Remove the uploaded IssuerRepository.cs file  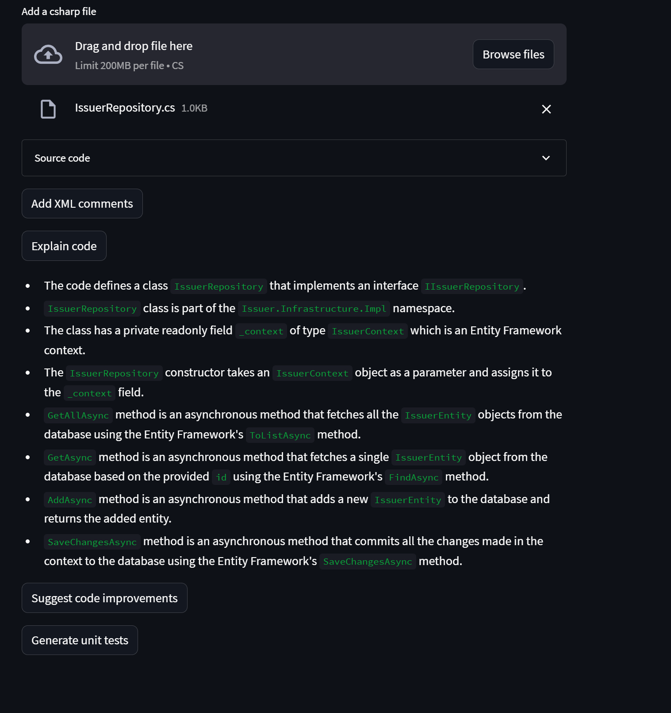[546, 109]
